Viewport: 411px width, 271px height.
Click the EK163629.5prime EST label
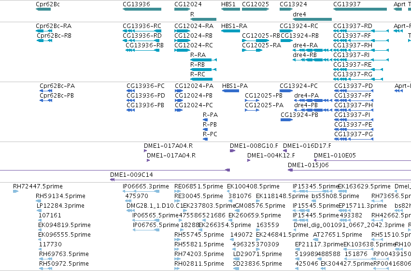tap(364, 186)
